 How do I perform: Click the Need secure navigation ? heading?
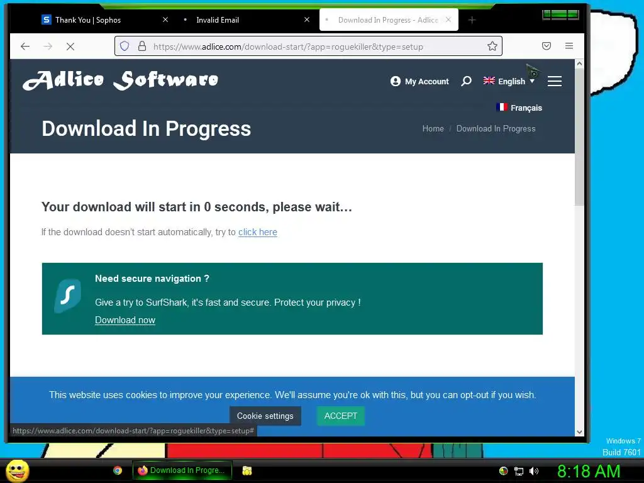click(152, 279)
